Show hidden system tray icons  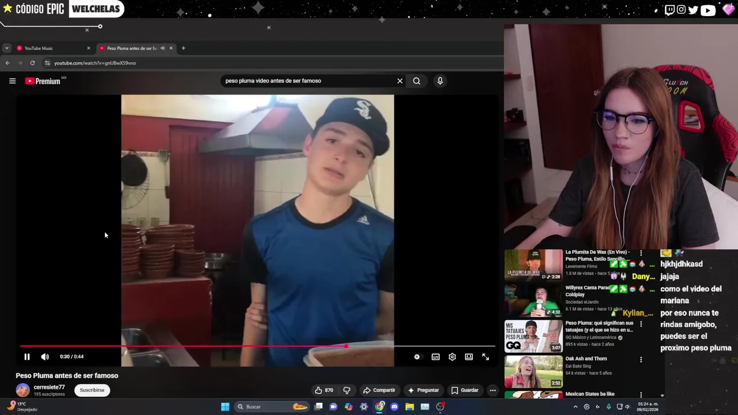[x=575, y=407]
